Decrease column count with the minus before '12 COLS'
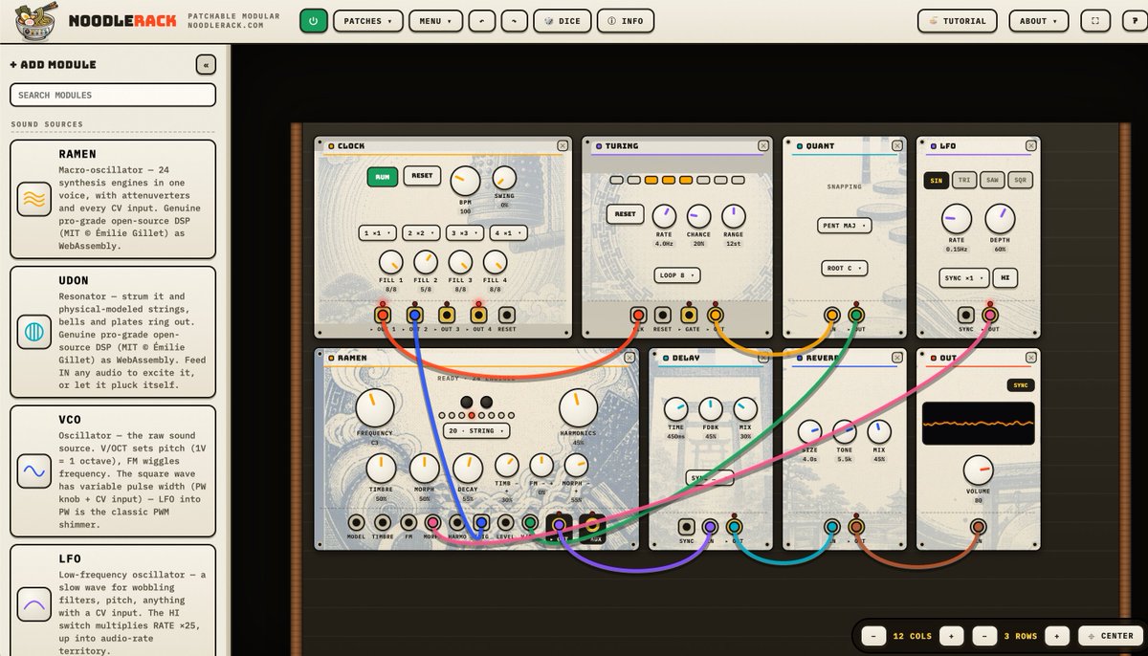The height and width of the screenshot is (656, 1148). [872, 636]
